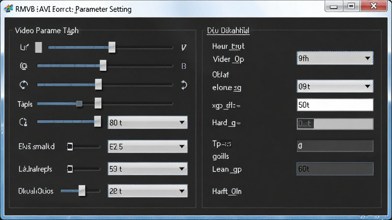Open the EZ 5 dropdown
The height and width of the screenshot is (220, 392).
pos(147,146)
